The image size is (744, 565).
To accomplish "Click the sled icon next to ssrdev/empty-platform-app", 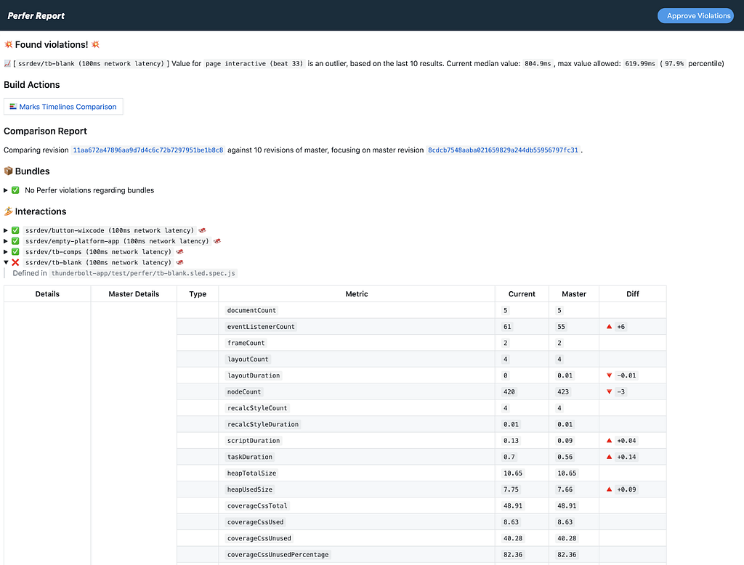I will tap(217, 241).
